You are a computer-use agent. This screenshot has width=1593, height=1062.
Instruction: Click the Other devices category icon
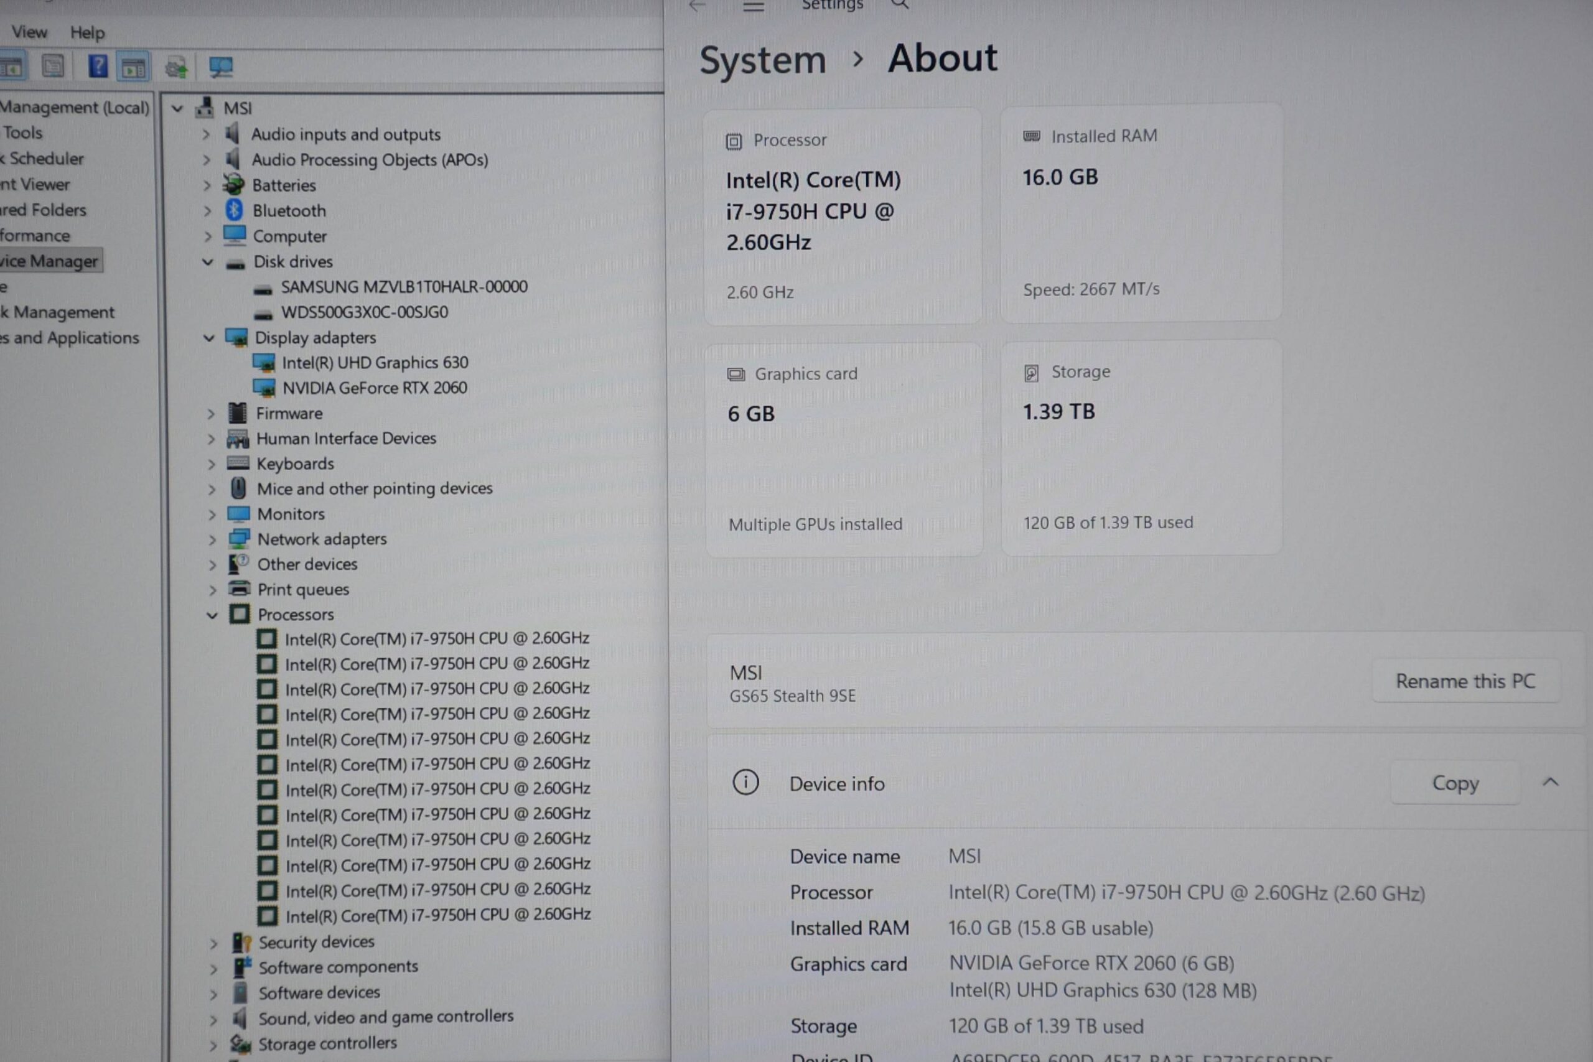[x=238, y=564]
